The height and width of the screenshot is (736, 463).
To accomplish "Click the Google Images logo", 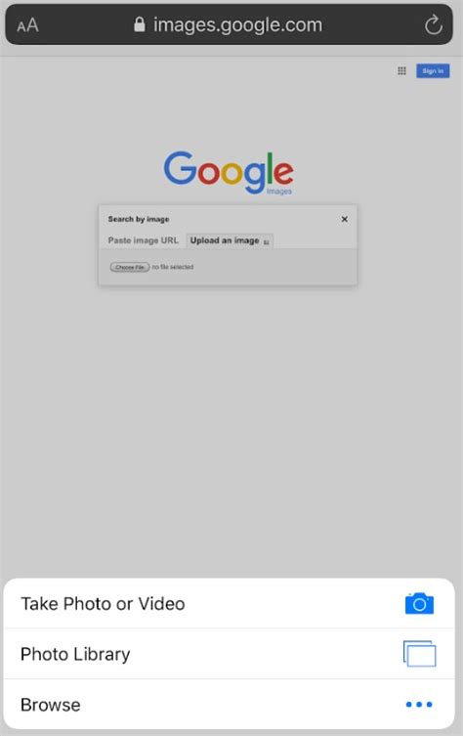I will [x=229, y=173].
